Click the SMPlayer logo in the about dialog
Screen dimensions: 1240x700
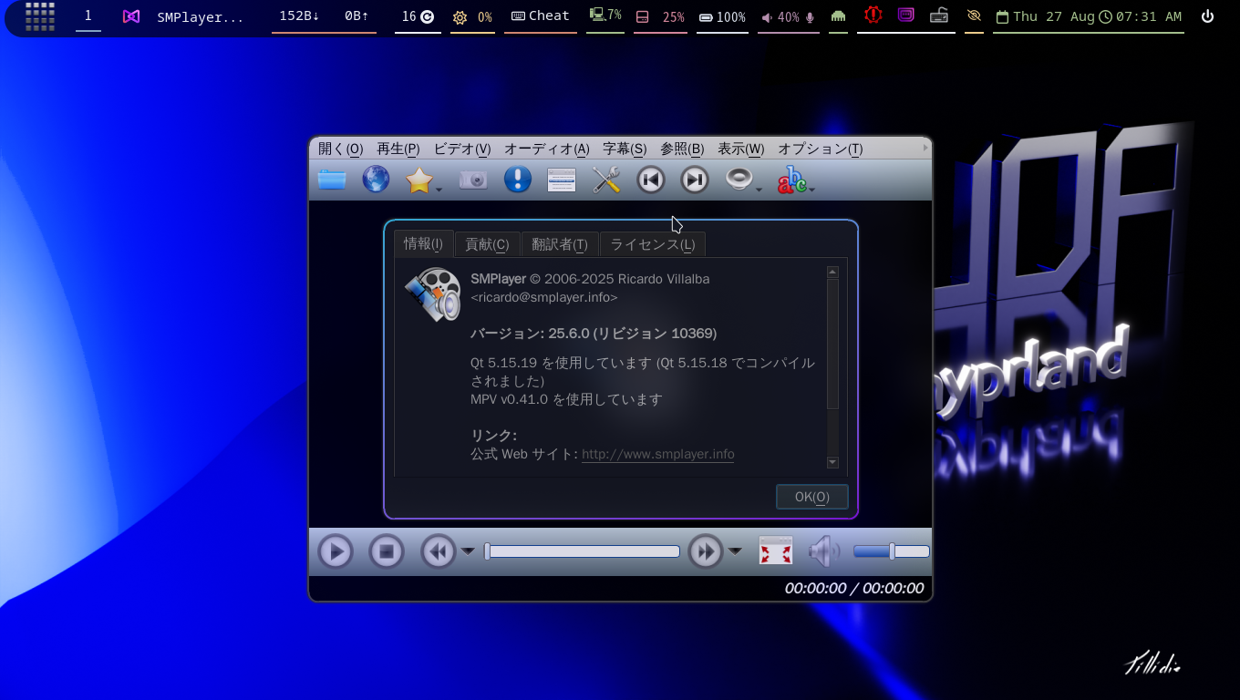pyautogui.click(x=433, y=294)
